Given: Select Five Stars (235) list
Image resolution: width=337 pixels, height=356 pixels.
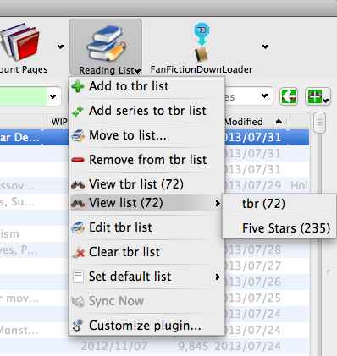Looking at the screenshot, I should click(x=279, y=228).
